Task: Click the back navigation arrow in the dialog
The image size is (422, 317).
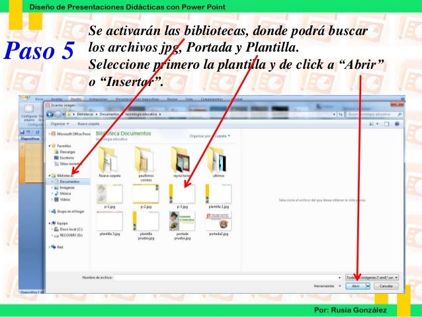Action: tap(50, 114)
